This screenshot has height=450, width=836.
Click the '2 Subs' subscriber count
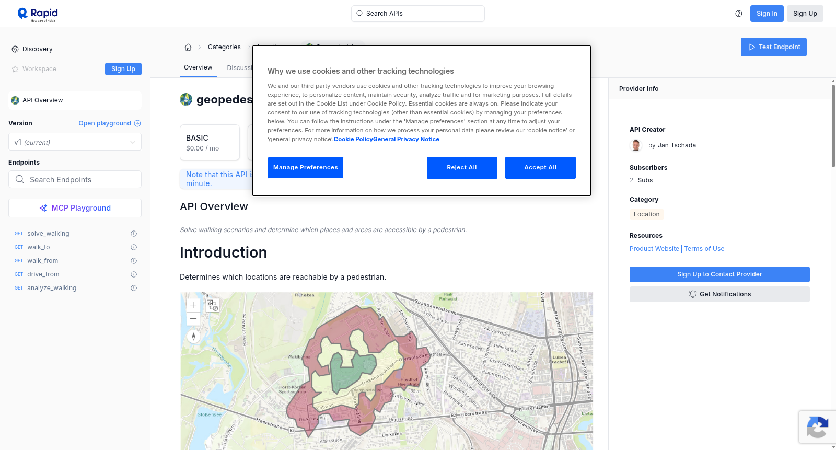641,180
